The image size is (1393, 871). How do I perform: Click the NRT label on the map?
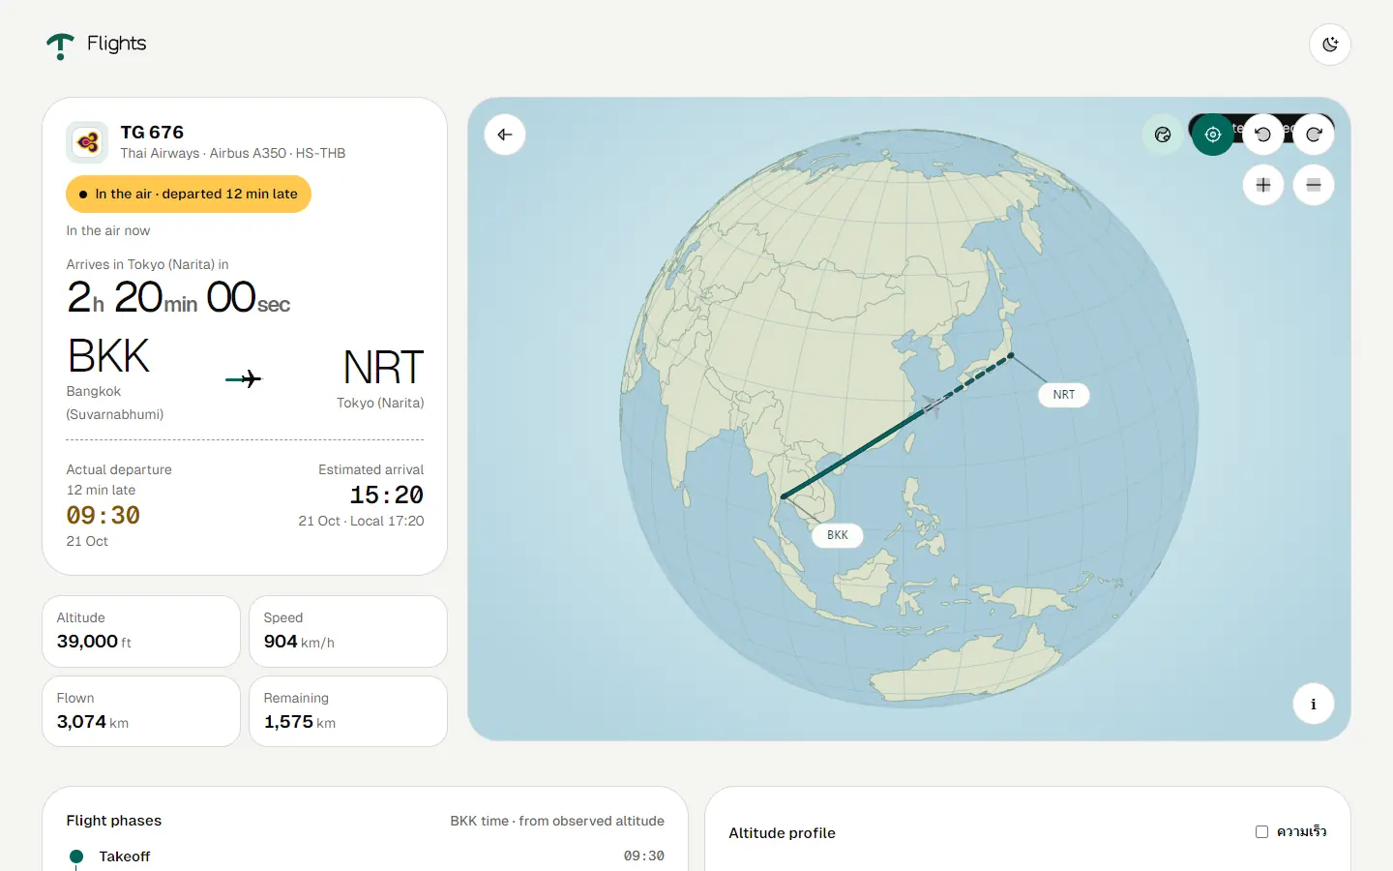pos(1064,395)
